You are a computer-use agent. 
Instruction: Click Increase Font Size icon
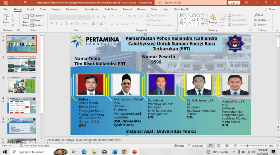tap(93, 17)
